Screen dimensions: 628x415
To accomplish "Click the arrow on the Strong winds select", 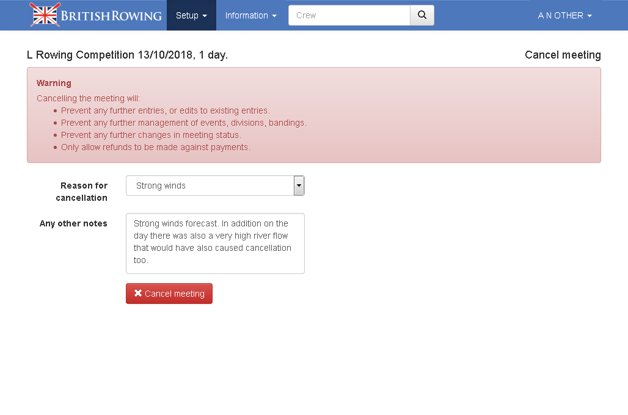I will pyautogui.click(x=299, y=186).
